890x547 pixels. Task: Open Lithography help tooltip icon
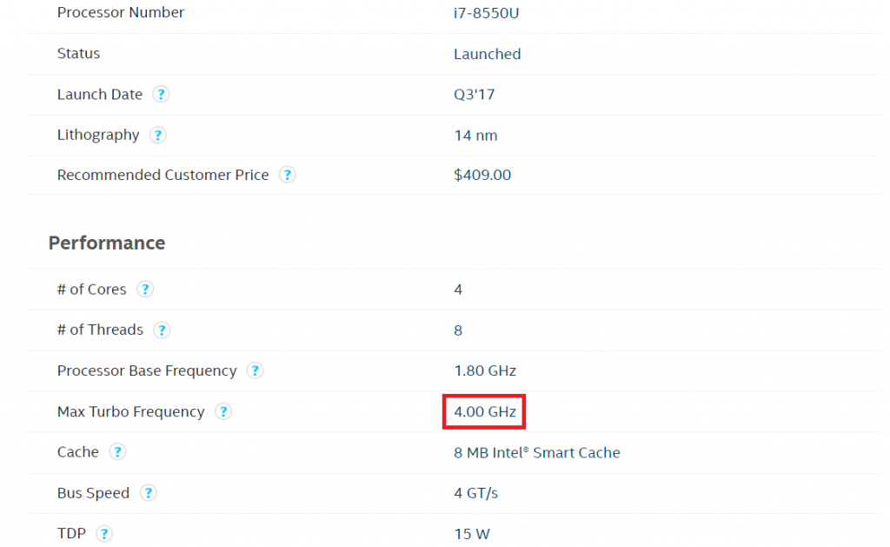tap(157, 135)
